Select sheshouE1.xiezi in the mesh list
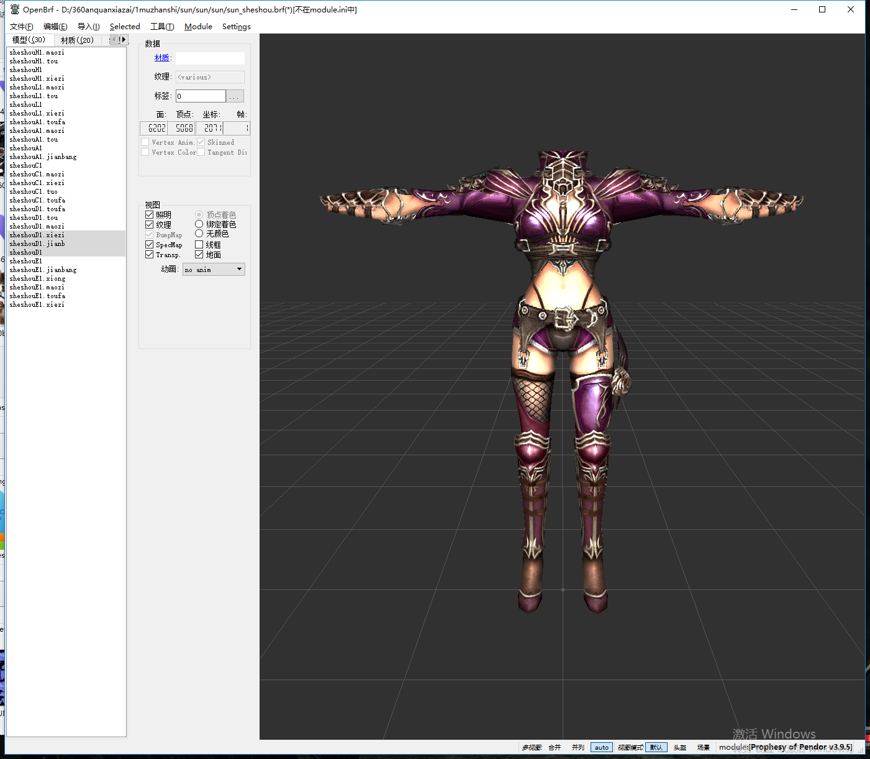This screenshot has width=870, height=759. coord(66,305)
